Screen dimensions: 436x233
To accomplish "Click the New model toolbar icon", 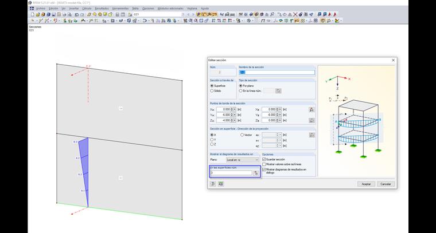I will (x=33, y=14).
